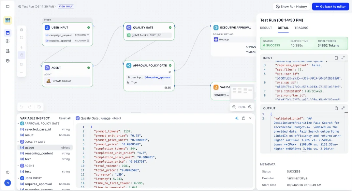Viewport: 352px width, 191px height.
Task: Select the reasoning_content variable
Action: [x=45, y=153]
